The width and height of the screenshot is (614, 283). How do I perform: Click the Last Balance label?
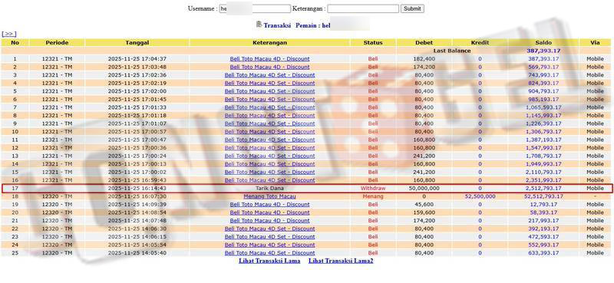pyautogui.click(x=452, y=51)
